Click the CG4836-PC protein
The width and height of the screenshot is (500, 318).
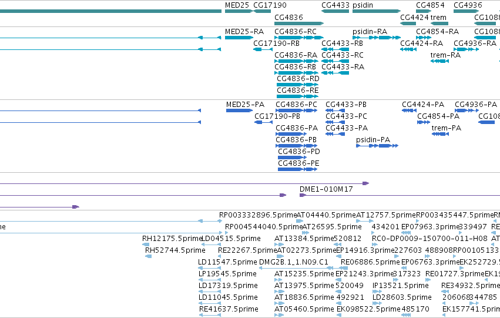tap(297, 111)
